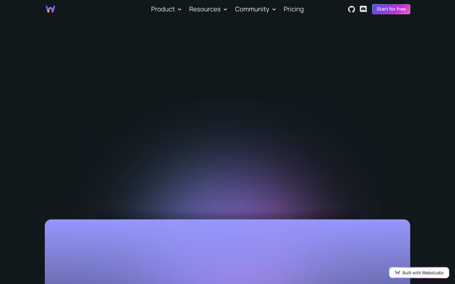Click the Webstudio logo in the header
455x284 pixels.
pyautogui.click(x=50, y=9)
